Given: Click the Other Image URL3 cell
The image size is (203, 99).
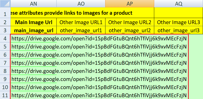Looking at the screenshot, I should click(x=179, y=22).
